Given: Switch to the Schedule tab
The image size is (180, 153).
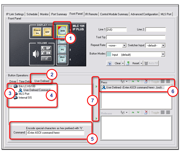Looking at the screenshot, I should (32, 14).
